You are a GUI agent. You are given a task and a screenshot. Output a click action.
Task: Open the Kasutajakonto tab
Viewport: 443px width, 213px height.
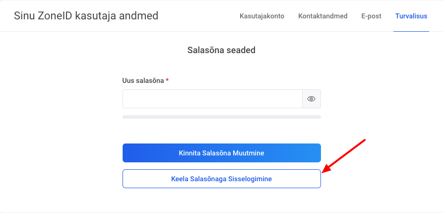(262, 16)
